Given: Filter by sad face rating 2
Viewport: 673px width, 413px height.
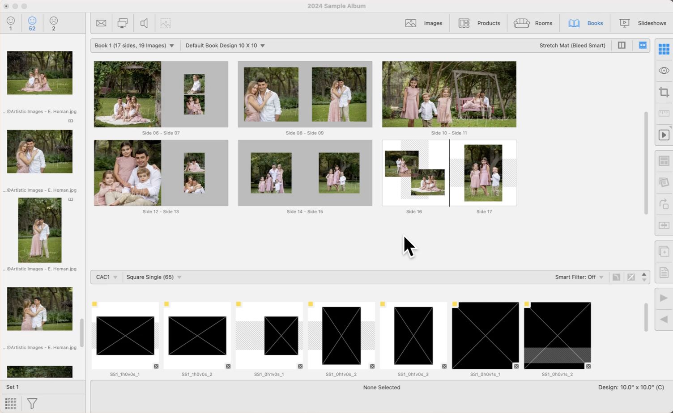Looking at the screenshot, I should pos(54,23).
